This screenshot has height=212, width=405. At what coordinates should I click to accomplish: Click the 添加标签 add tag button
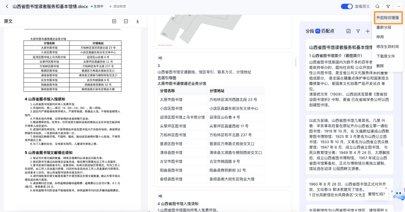(117, 6)
